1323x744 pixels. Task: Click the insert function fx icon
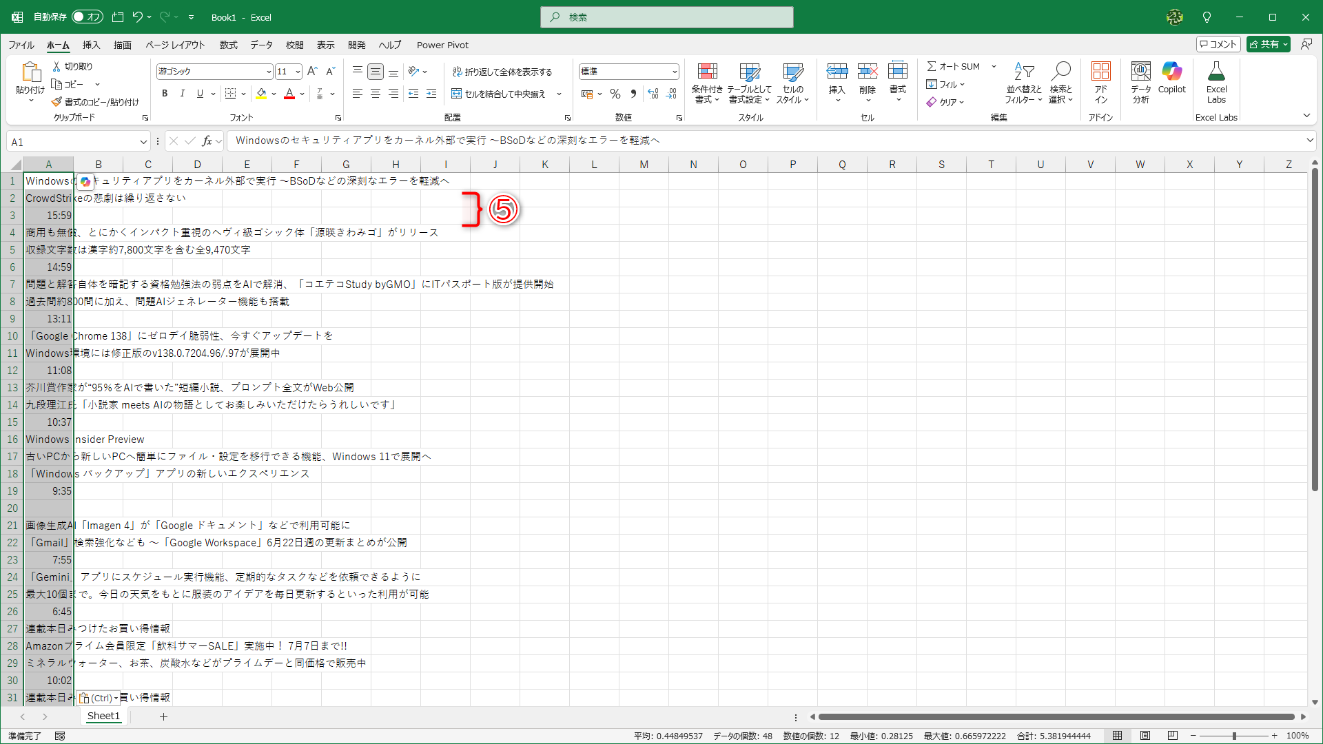click(207, 141)
